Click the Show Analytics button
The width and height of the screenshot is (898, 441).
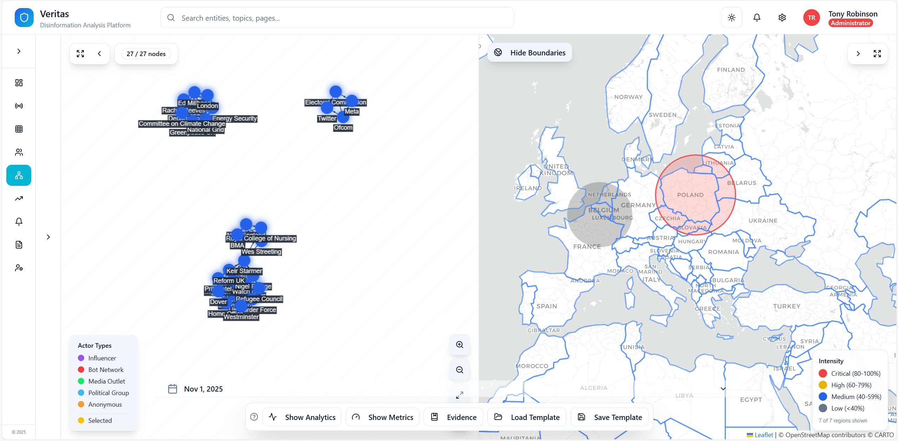(x=301, y=417)
